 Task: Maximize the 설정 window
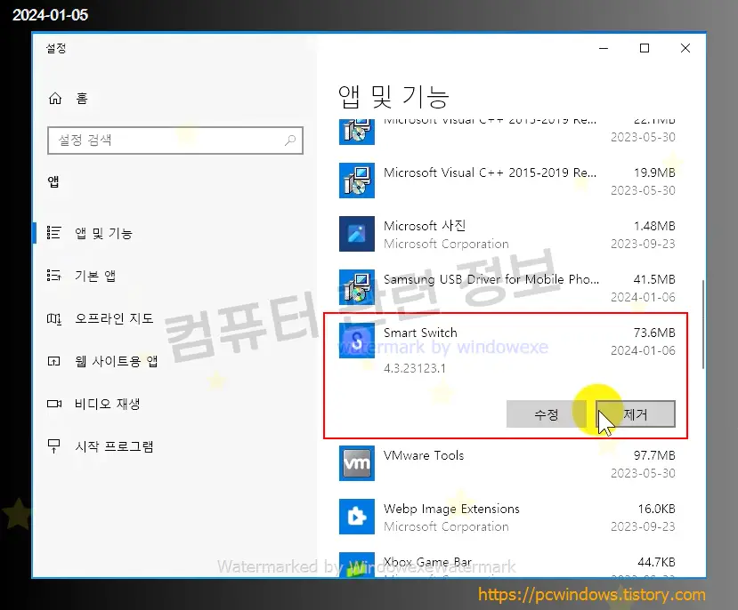[645, 48]
